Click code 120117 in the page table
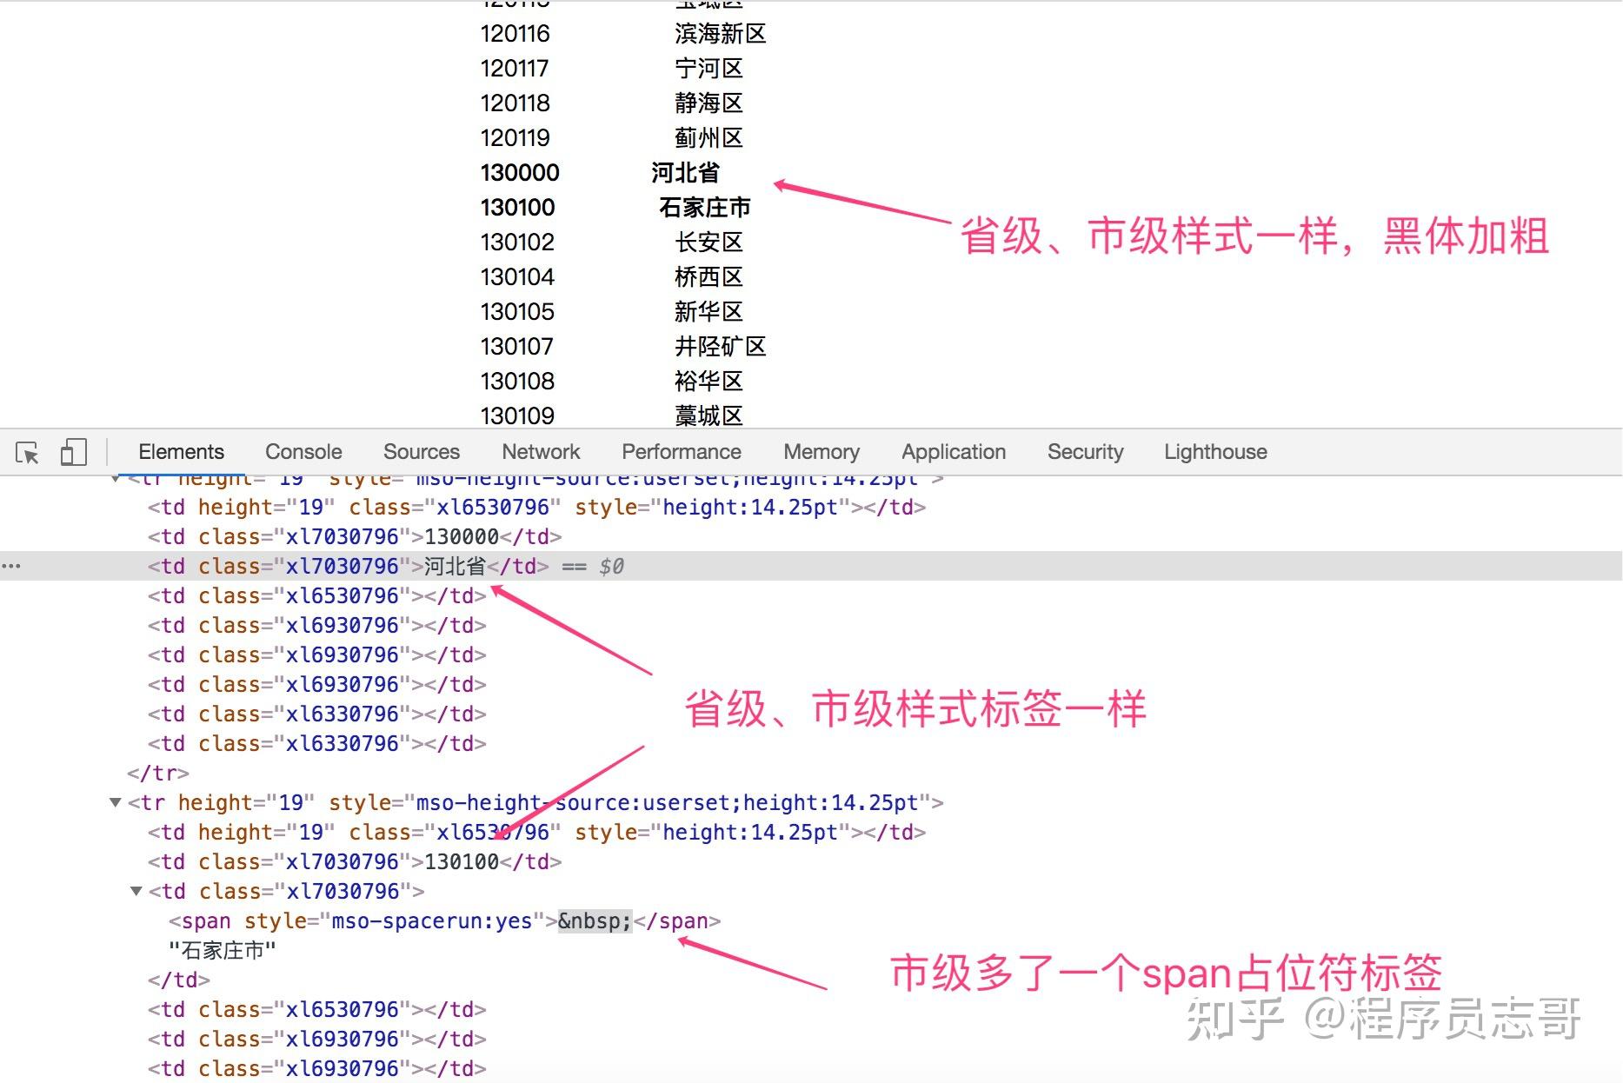1623x1083 pixels. (515, 68)
